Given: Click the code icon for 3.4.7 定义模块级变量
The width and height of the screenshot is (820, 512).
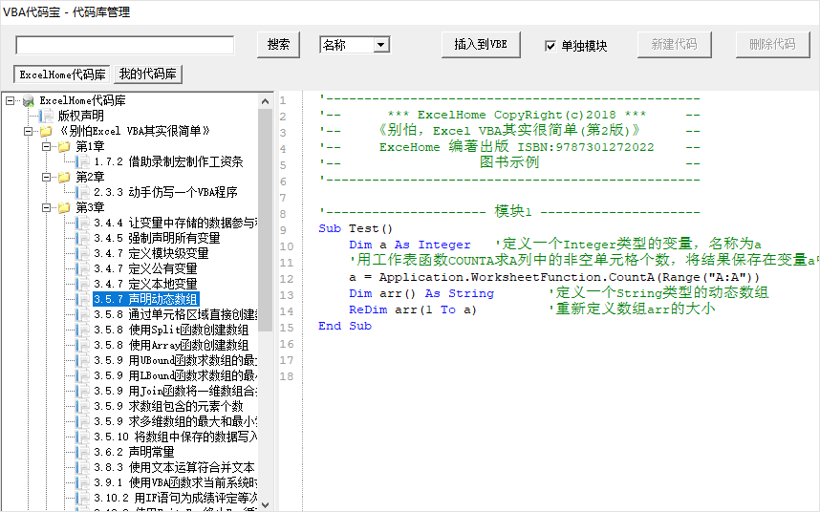Looking at the screenshot, I should 82,253.
